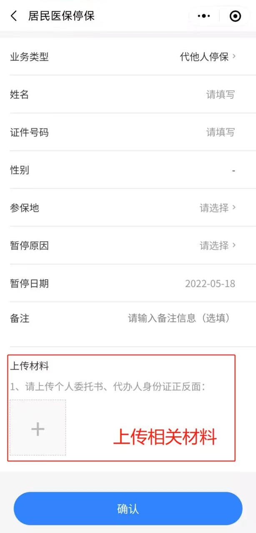
Task: Click the plus icon to upload
Action: 38,429
